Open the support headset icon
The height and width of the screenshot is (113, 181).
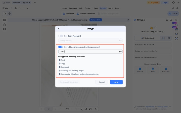173,3
